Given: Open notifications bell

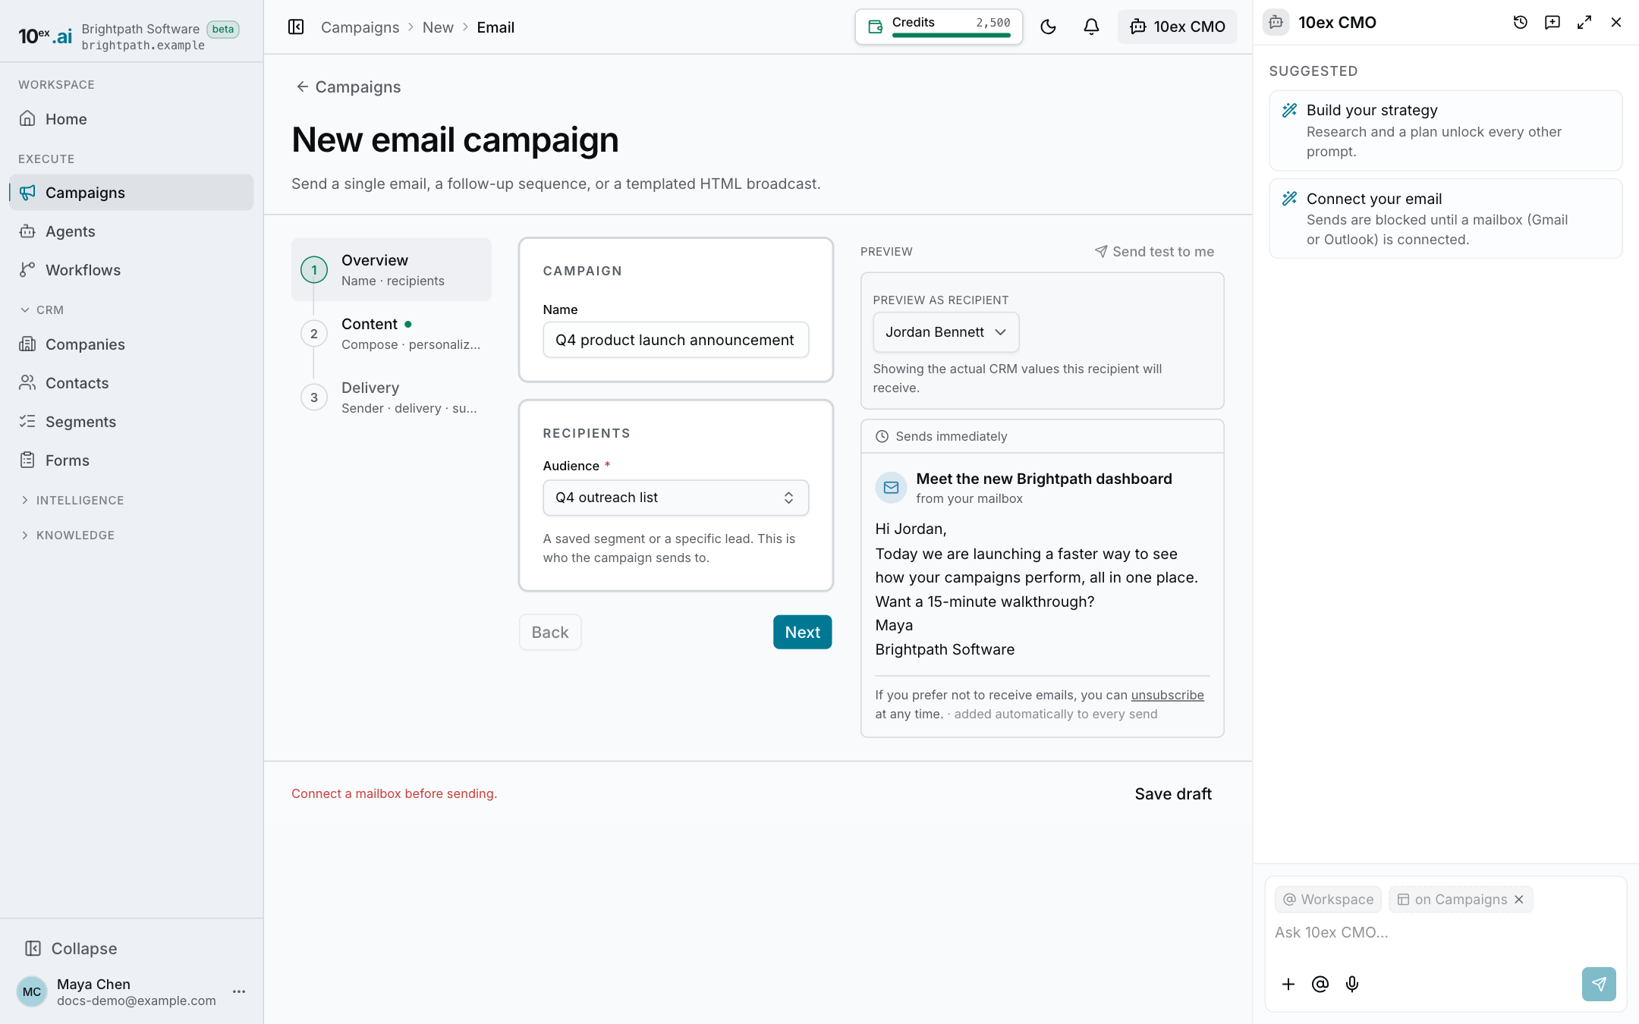Looking at the screenshot, I should click(x=1091, y=27).
